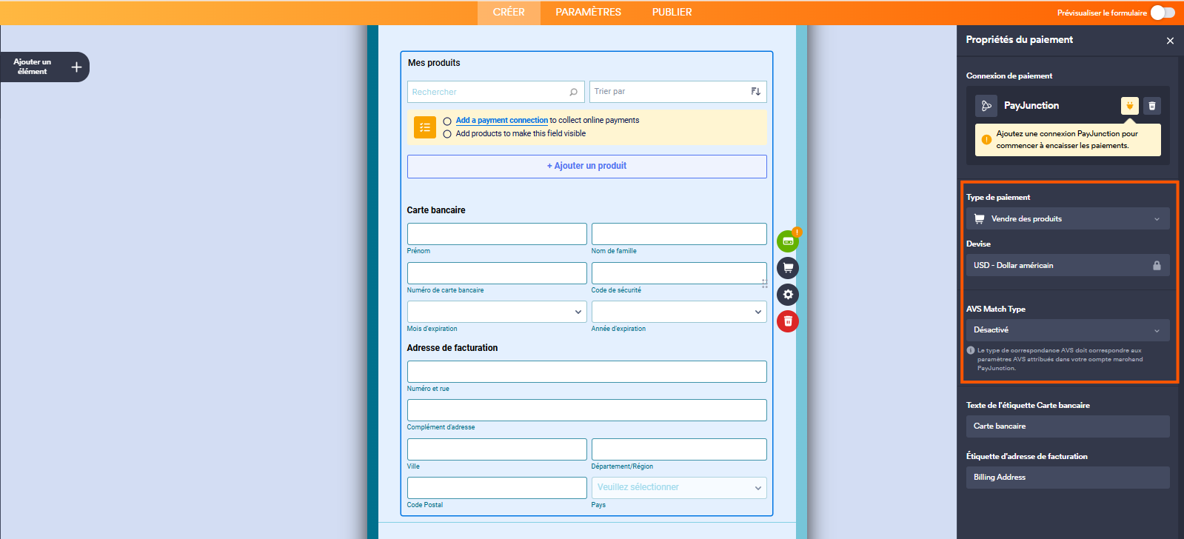Open the Pays Veuillez sélectionner dropdown
Screen dimensions: 1184x539
click(679, 488)
